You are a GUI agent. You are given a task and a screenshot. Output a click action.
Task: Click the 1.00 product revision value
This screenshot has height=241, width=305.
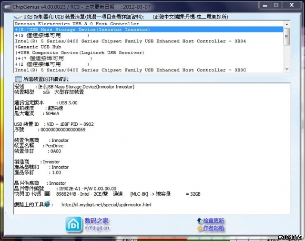[x=56, y=172]
